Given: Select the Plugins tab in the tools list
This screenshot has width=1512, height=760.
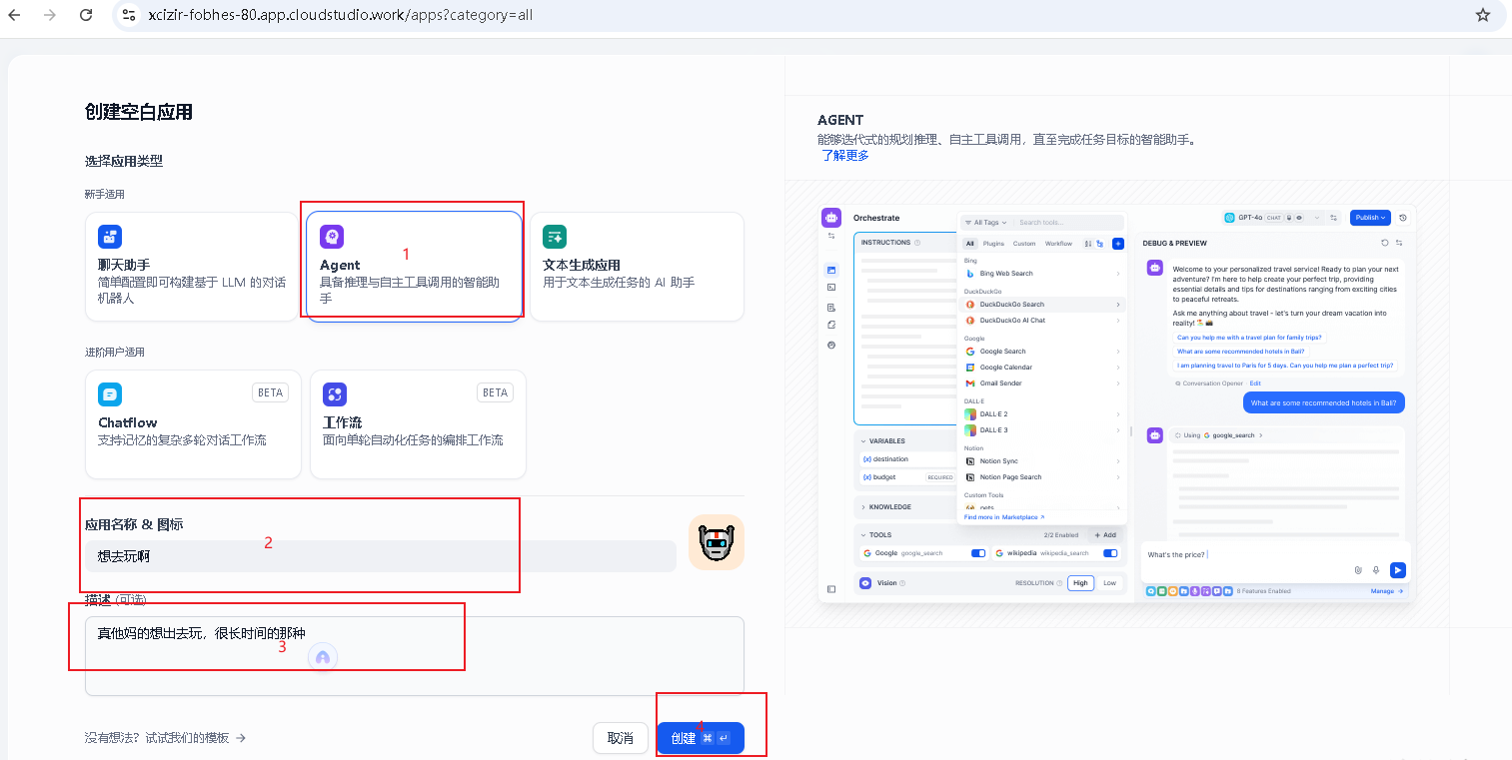Looking at the screenshot, I should 993,244.
